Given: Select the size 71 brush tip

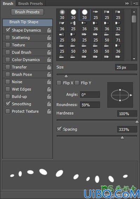Looking at the screenshot, I should click(x=118, y=37).
